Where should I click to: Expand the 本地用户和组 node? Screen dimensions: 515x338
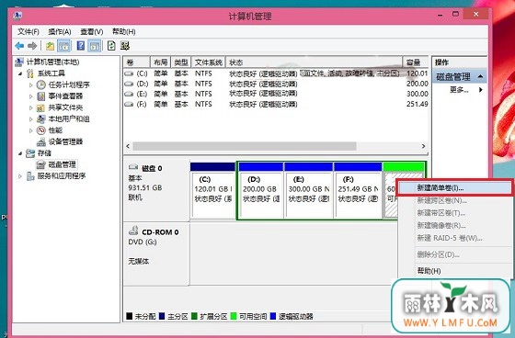pos(31,119)
